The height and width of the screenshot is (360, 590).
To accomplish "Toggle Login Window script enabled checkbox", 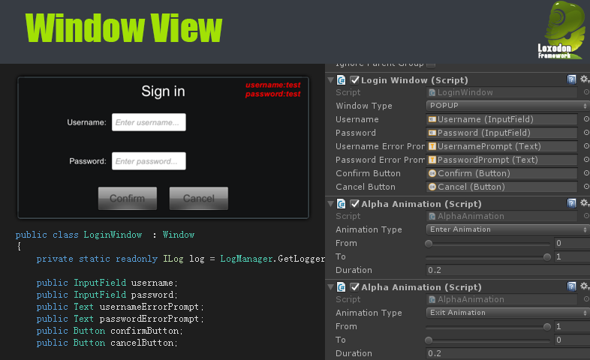I will coord(354,80).
